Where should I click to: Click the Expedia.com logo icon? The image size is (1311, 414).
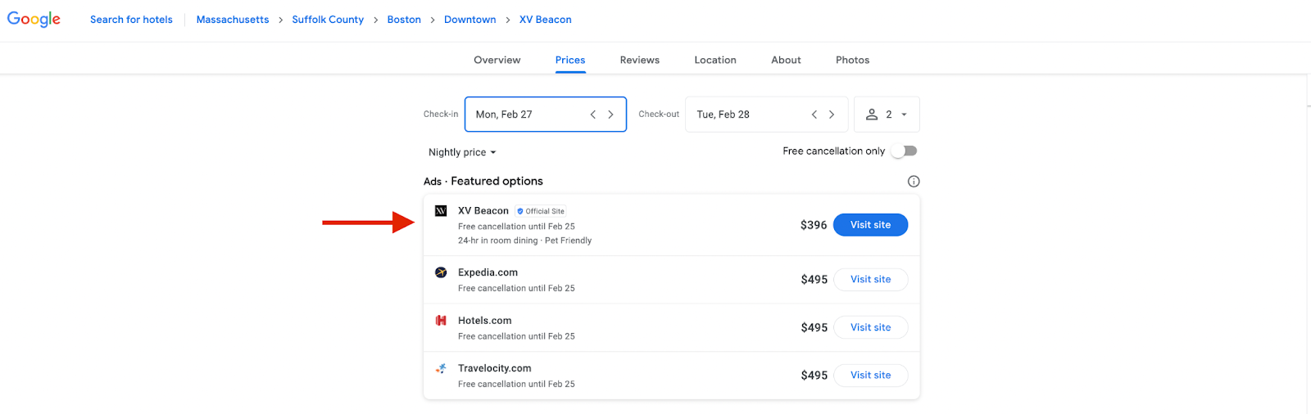(441, 272)
